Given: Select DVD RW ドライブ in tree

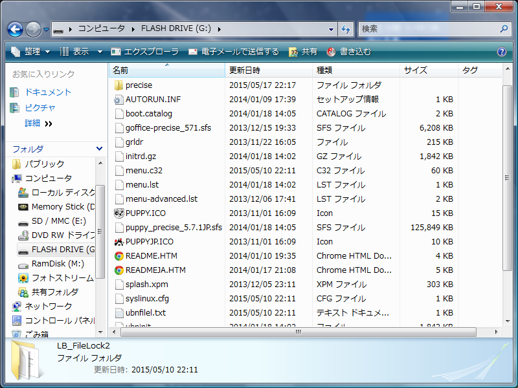Looking at the screenshot, I should coord(63,235).
